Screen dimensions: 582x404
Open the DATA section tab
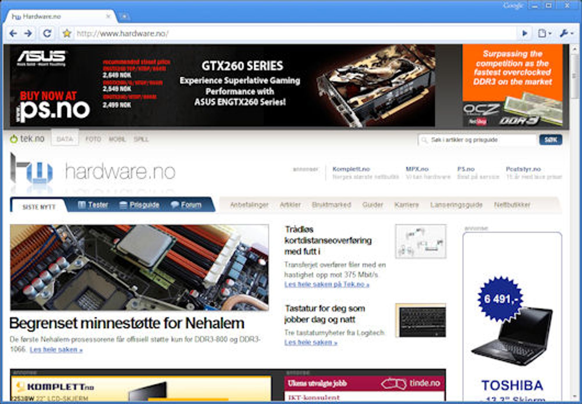coord(65,139)
